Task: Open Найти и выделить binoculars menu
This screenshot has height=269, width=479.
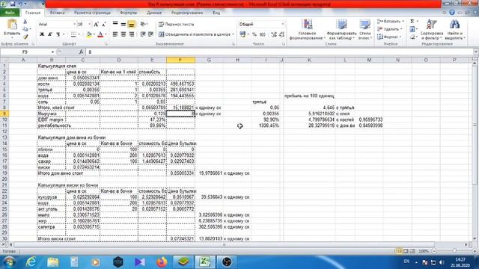Action: [x=454, y=29]
